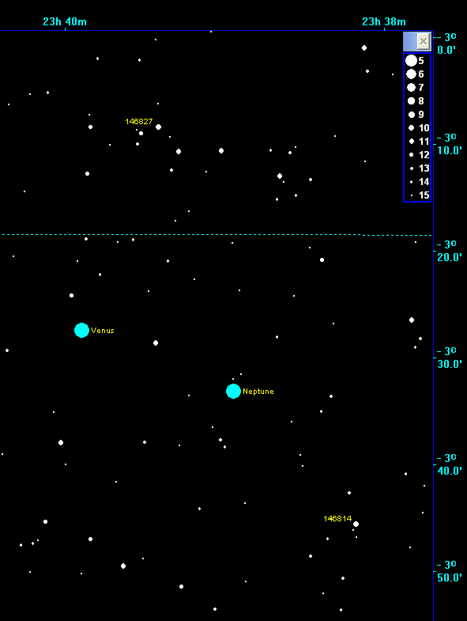The height and width of the screenshot is (621, 467).
Task: Click the magnitude 8 legend entry
Action: click(x=416, y=101)
